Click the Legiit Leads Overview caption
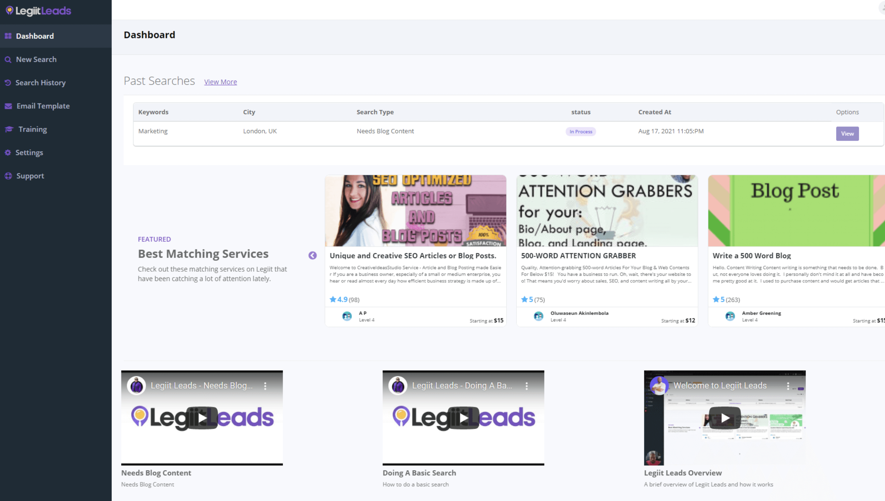Viewport: 885px width, 501px height. [683, 473]
